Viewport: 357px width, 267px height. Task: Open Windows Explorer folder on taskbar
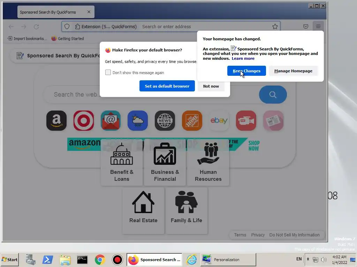pyautogui.click(x=65, y=259)
